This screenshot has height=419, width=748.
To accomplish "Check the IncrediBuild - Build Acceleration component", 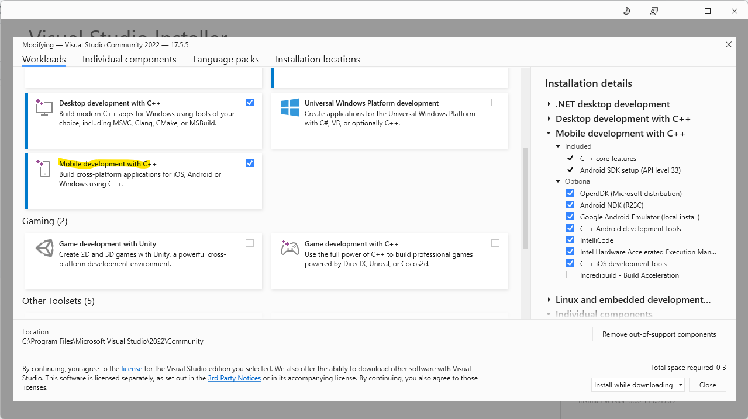I will 570,274.
